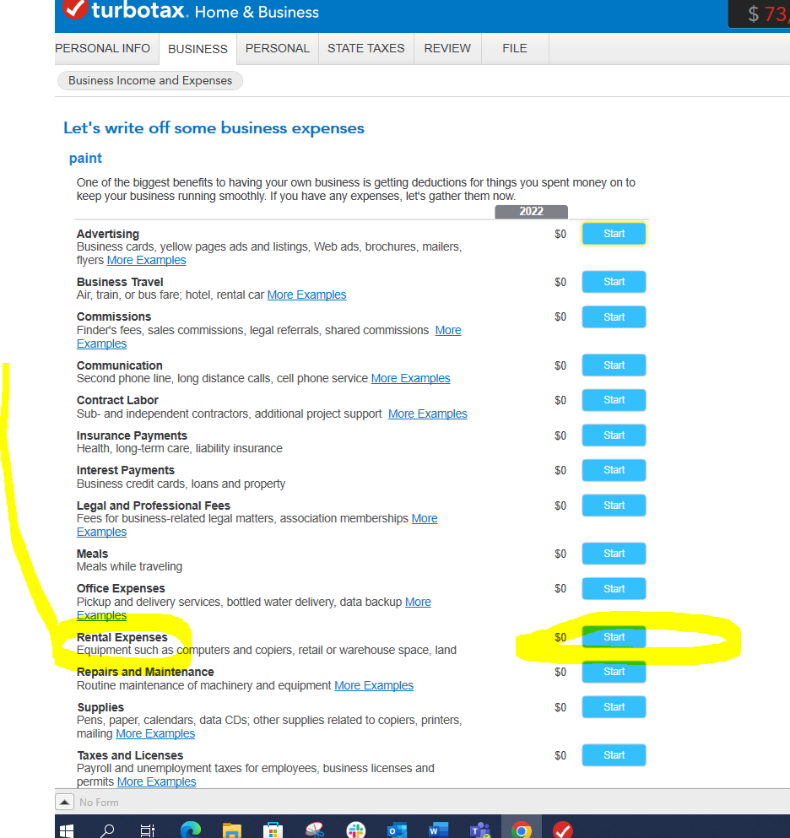Image resolution: width=790 pixels, height=838 pixels.
Task: Open the Review tab
Action: pos(447,49)
